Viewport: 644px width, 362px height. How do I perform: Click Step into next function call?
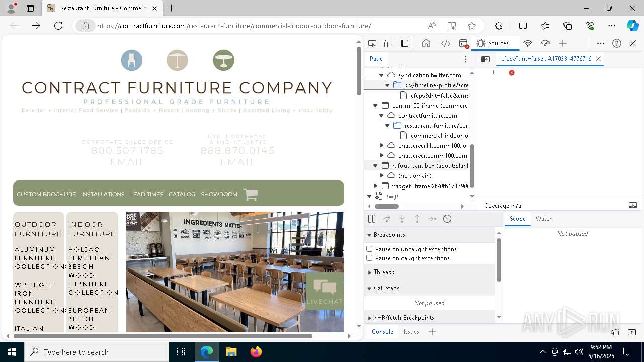[402, 219]
